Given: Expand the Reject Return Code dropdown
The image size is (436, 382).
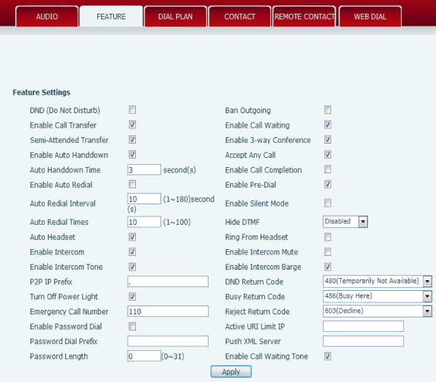Looking at the screenshot, I should [378, 311].
